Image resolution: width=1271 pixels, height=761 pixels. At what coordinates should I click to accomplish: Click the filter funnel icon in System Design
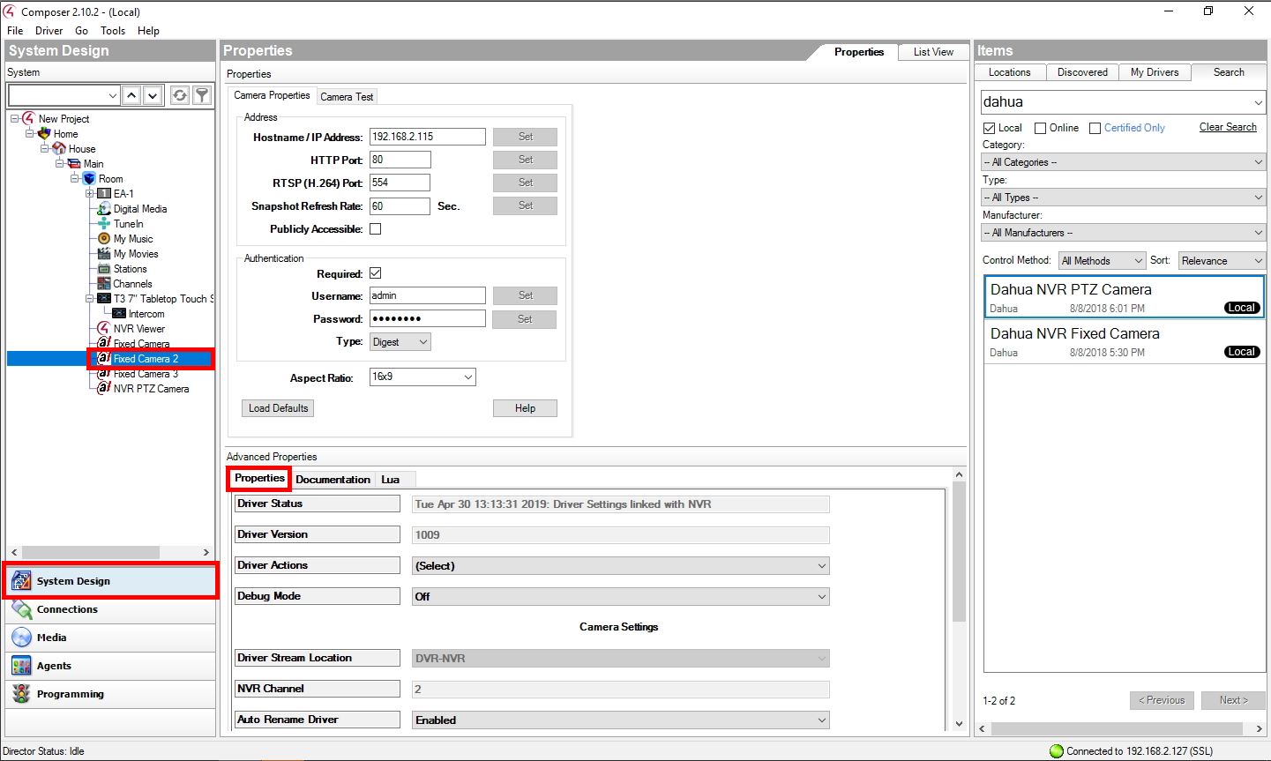tap(202, 95)
